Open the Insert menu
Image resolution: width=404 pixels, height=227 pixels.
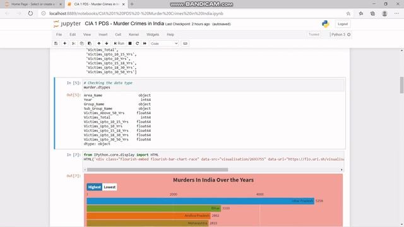point(103,35)
